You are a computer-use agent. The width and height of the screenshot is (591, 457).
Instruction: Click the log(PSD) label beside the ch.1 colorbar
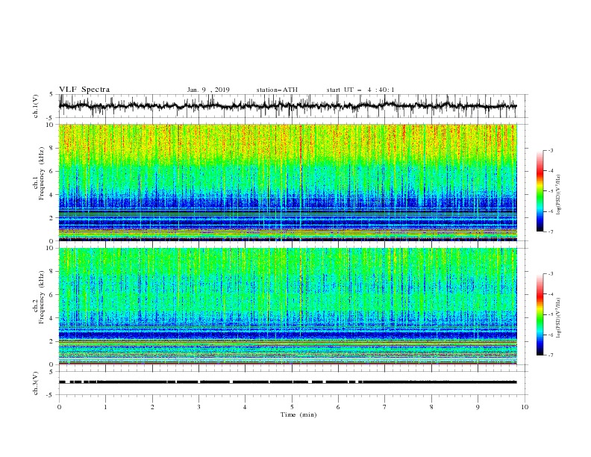(558, 195)
